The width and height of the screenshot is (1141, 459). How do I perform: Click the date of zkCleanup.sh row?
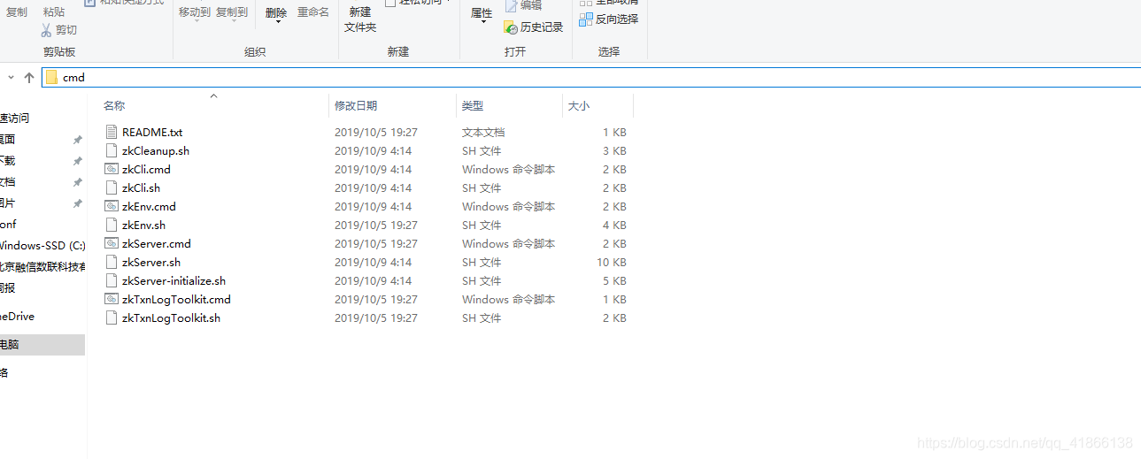tap(373, 150)
